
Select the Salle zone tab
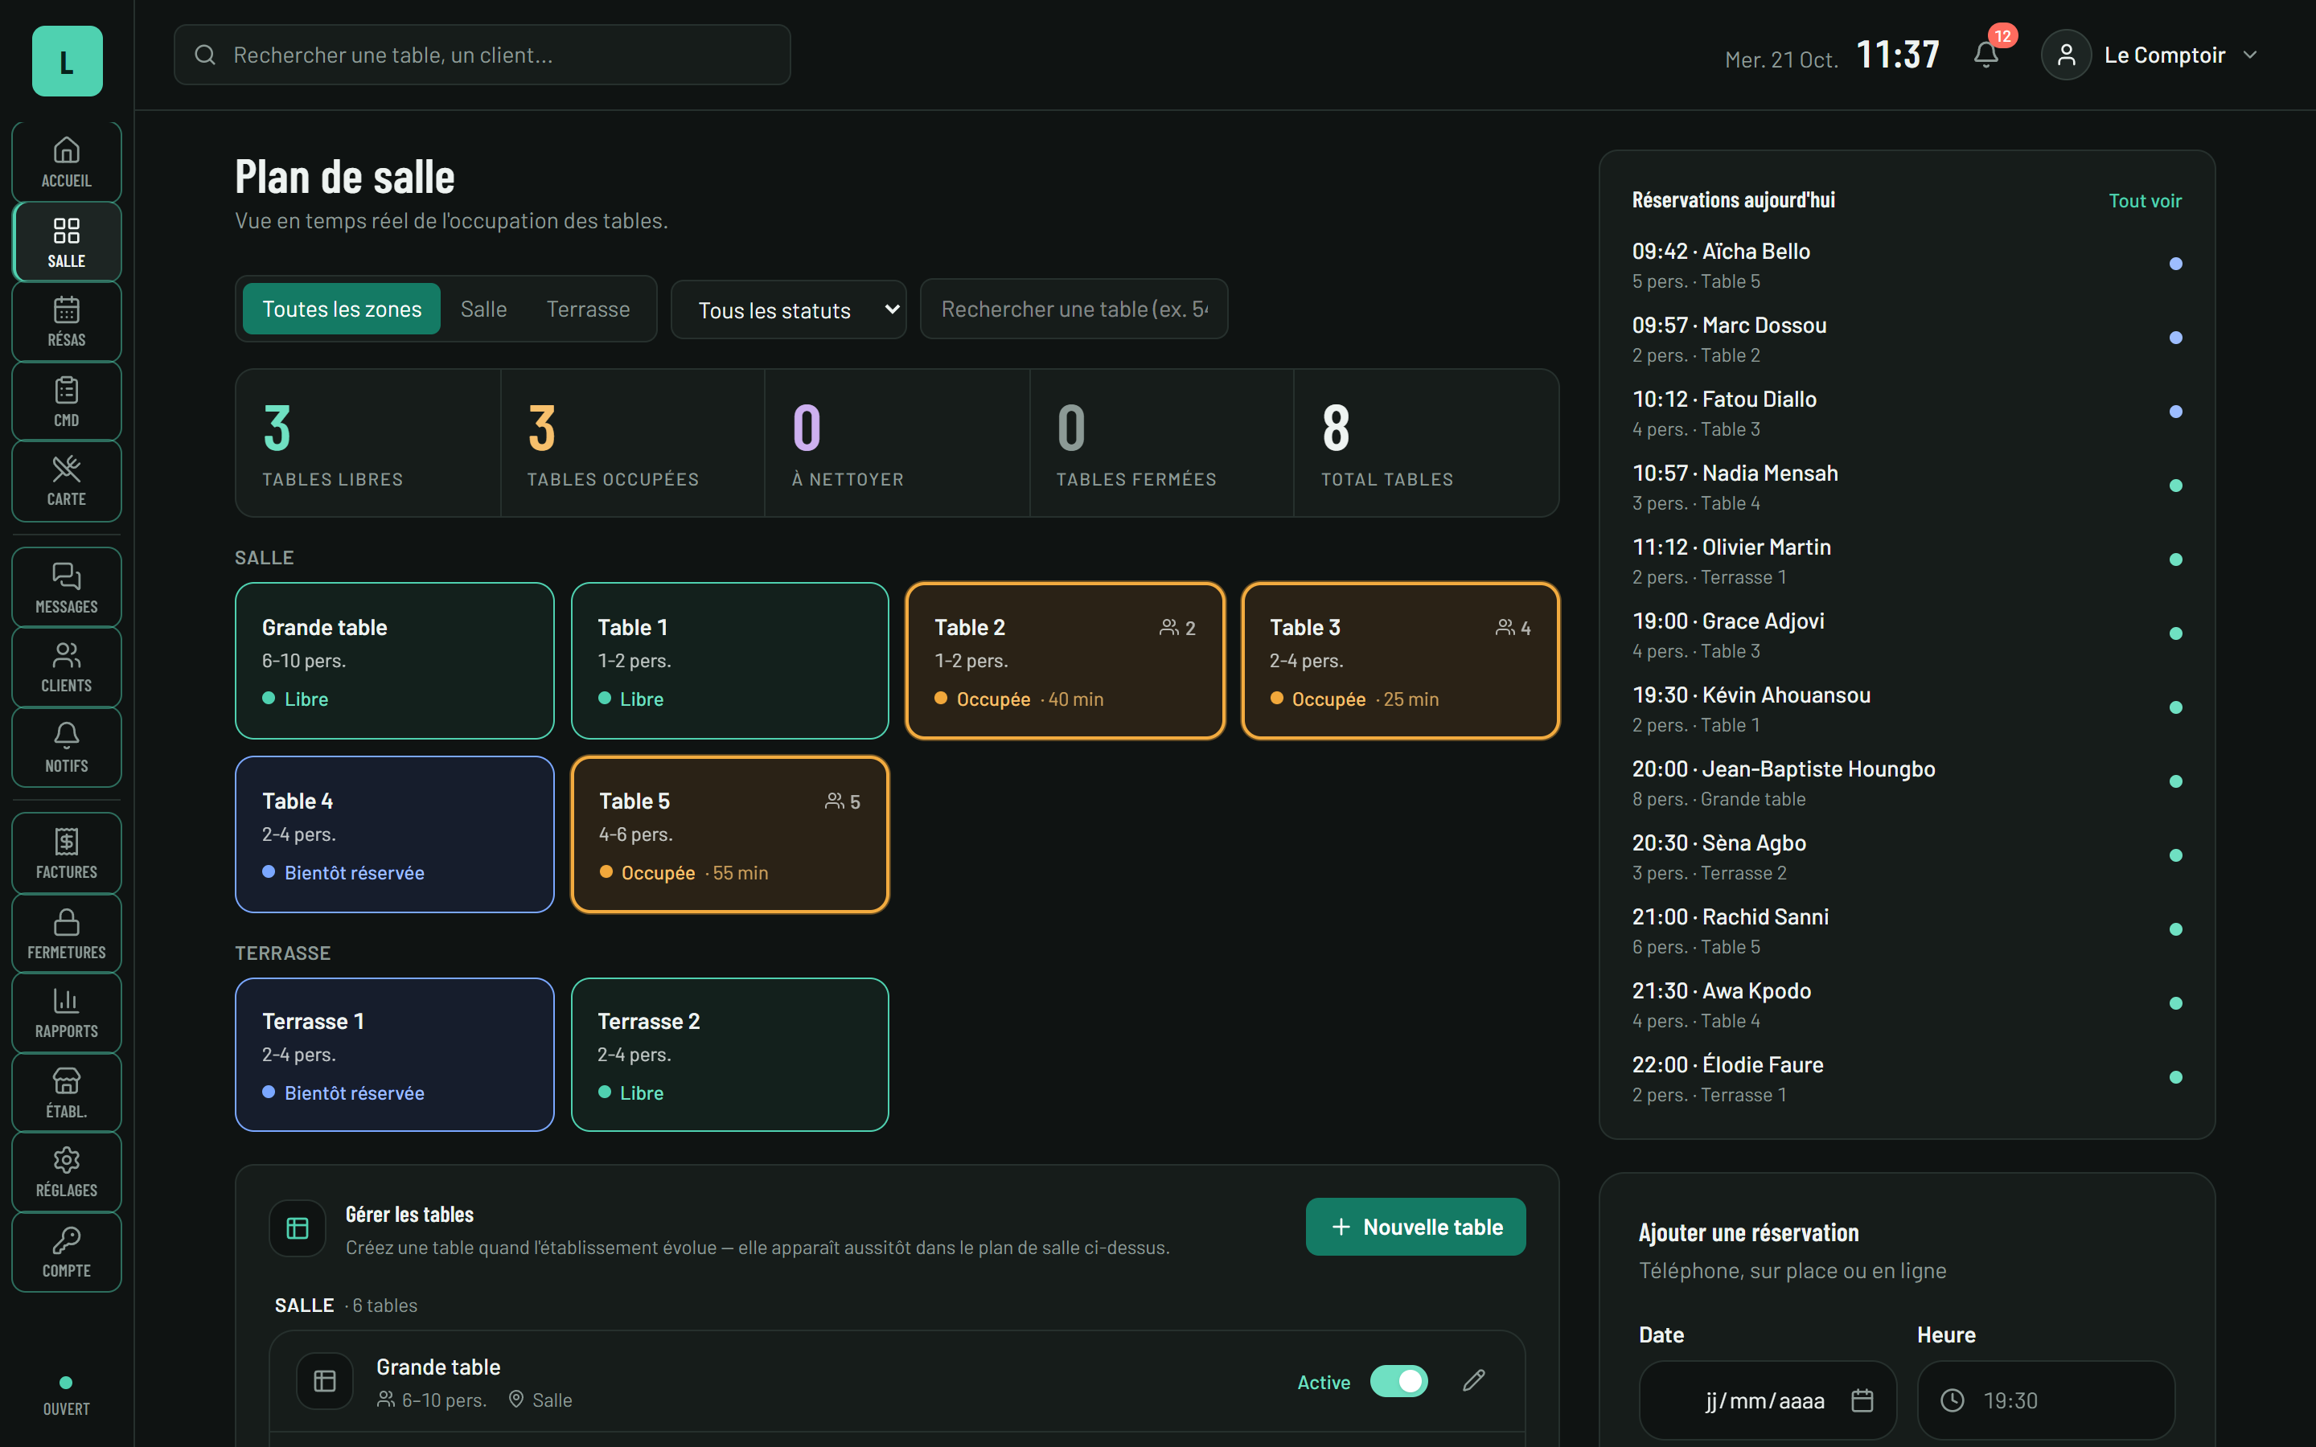click(483, 309)
